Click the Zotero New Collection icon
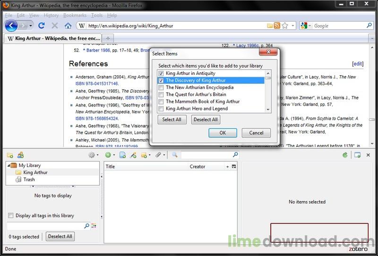 pos(10,155)
